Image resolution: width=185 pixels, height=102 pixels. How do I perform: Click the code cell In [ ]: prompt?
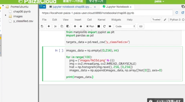(x=59, y=51)
